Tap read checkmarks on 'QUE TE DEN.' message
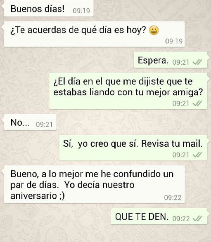The width and height of the screenshot is (211, 242). pos(197,219)
